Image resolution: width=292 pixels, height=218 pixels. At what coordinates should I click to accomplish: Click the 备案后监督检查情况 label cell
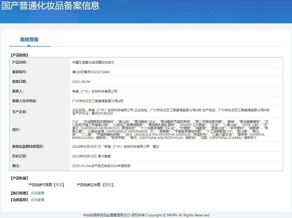pos(39,146)
